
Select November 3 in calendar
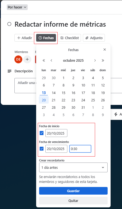[44, 115]
